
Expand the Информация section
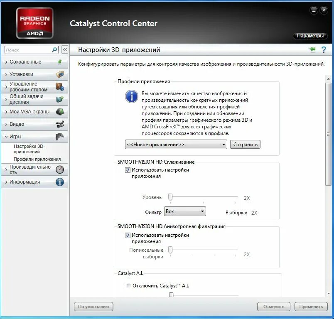tap(34, 182)
